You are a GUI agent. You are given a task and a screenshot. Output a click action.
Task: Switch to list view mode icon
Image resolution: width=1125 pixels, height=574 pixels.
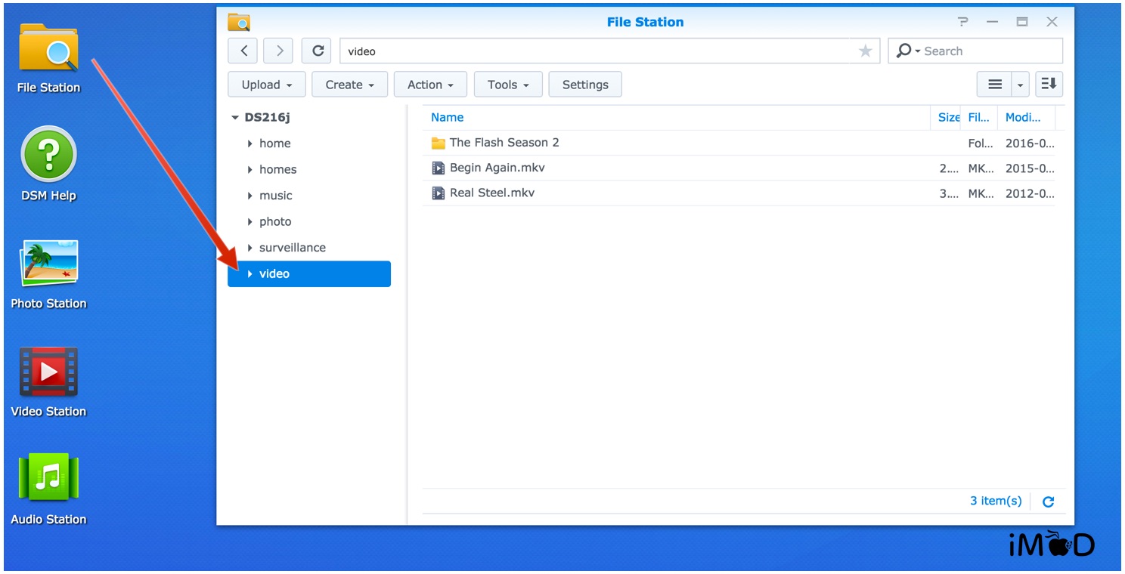tap(995, 85)
